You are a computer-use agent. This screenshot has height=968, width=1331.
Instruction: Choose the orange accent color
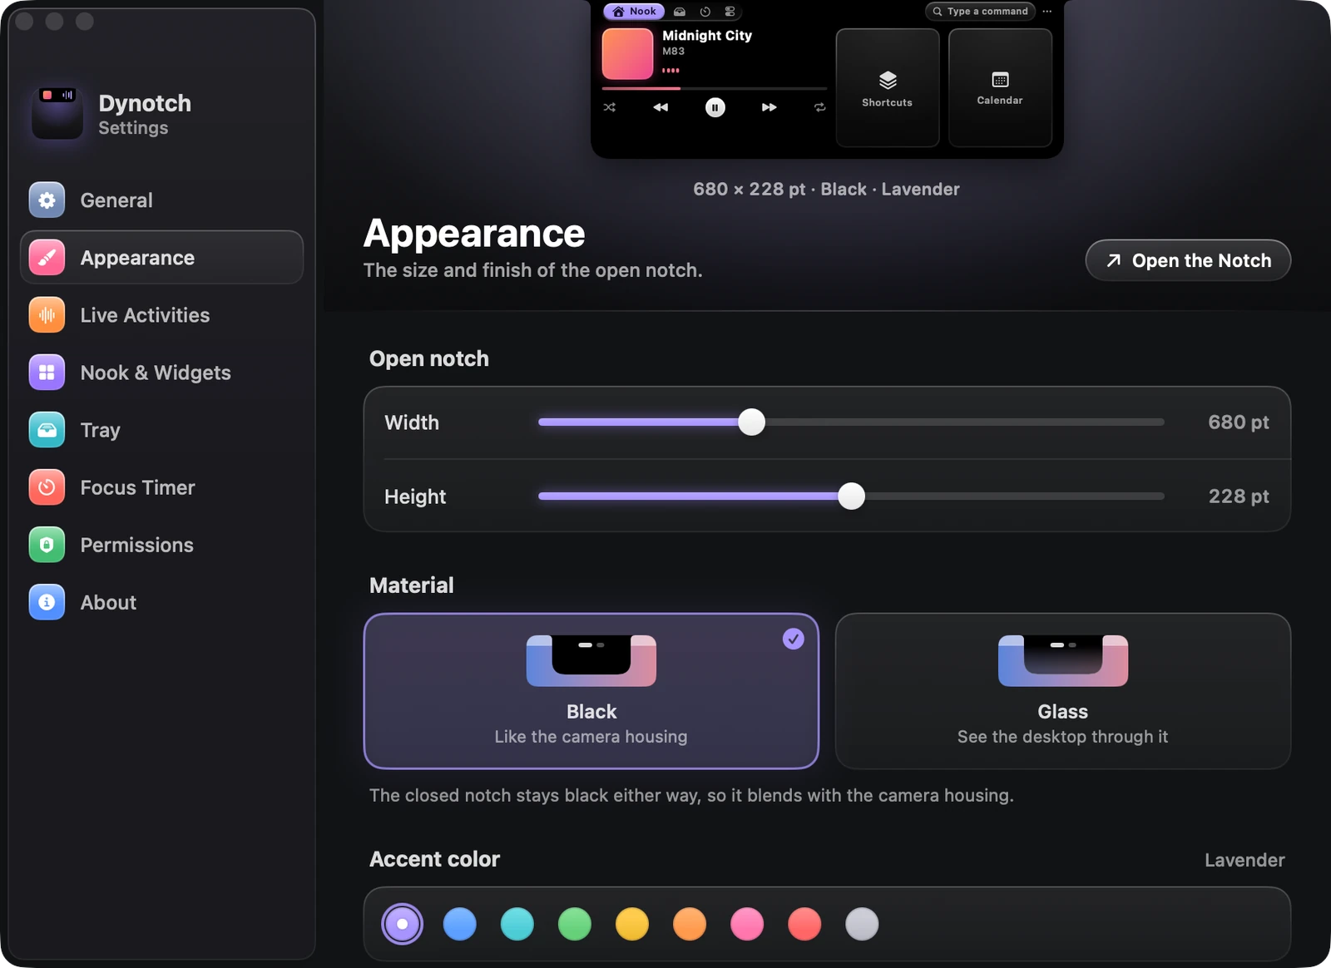tap(690, 924)
